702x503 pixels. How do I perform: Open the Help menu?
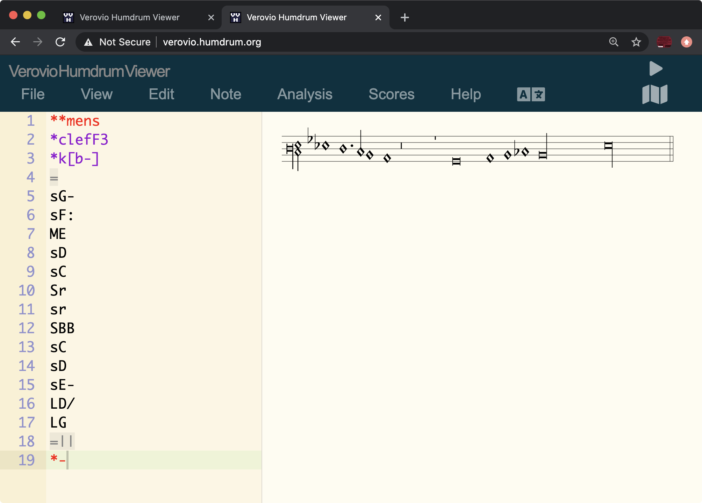(x=466, y=94)
